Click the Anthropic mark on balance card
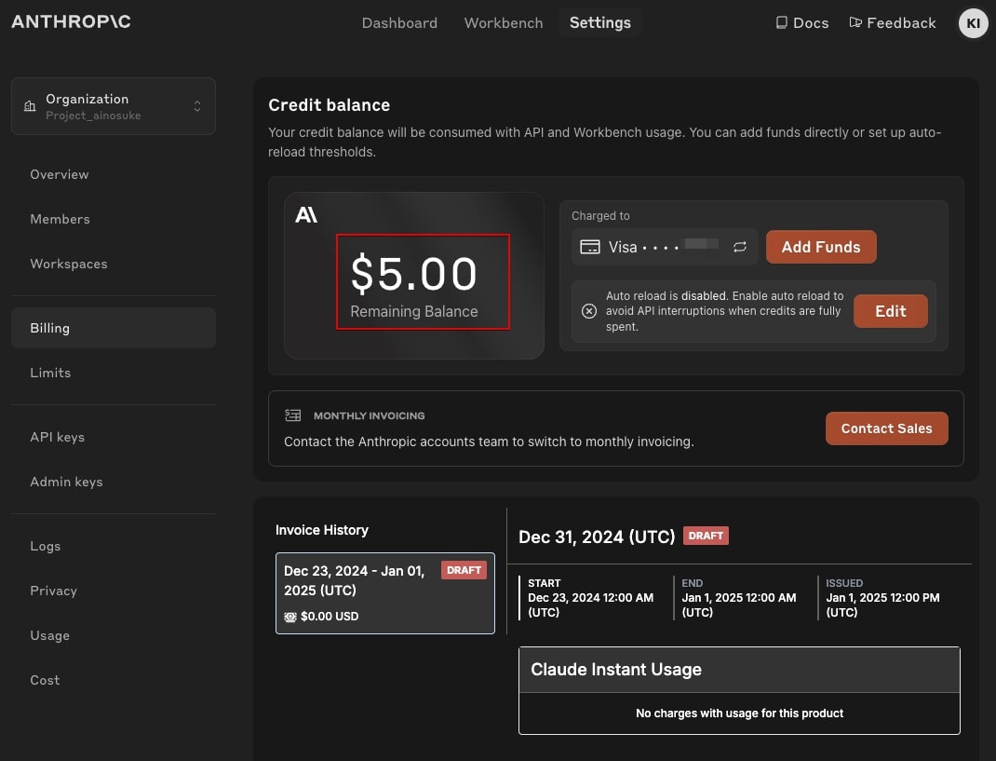This screenshot has width=996, height=761. (306, 215)
